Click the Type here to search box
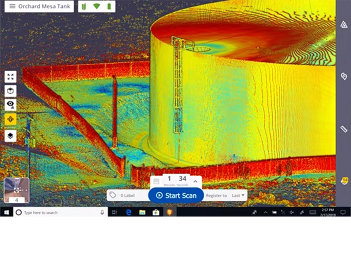The image size is (351, 263). point(61,212)
